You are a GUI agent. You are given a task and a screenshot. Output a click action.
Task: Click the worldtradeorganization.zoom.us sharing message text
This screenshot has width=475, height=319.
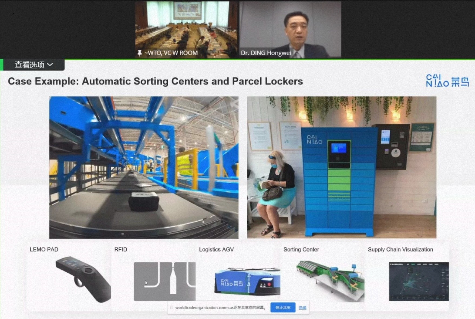[220, 308]
